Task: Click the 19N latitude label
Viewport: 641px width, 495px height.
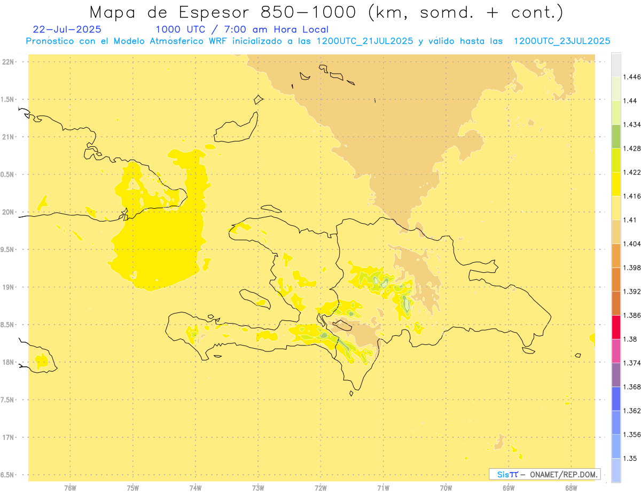Action: coord(7,287)
